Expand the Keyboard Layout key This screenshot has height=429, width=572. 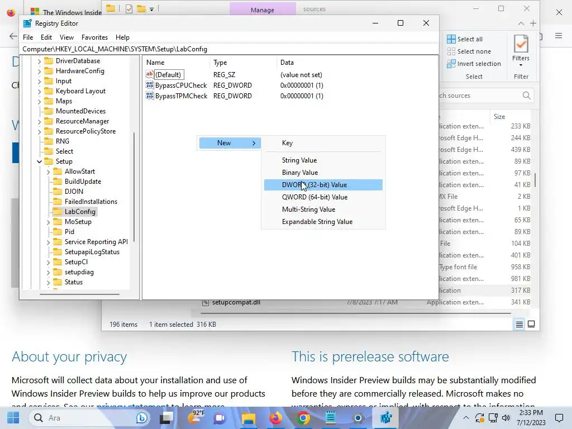point(40,91)
